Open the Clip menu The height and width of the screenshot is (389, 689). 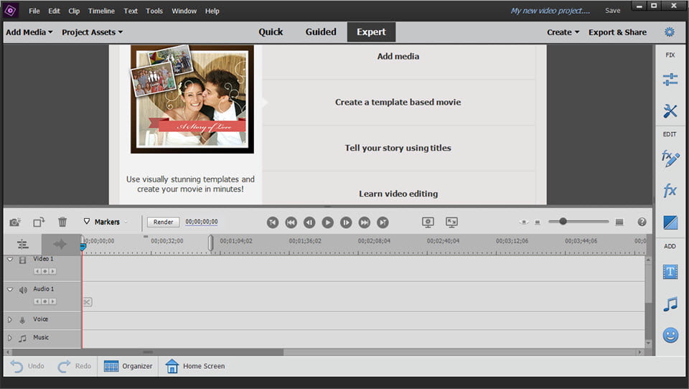[74, 11]
